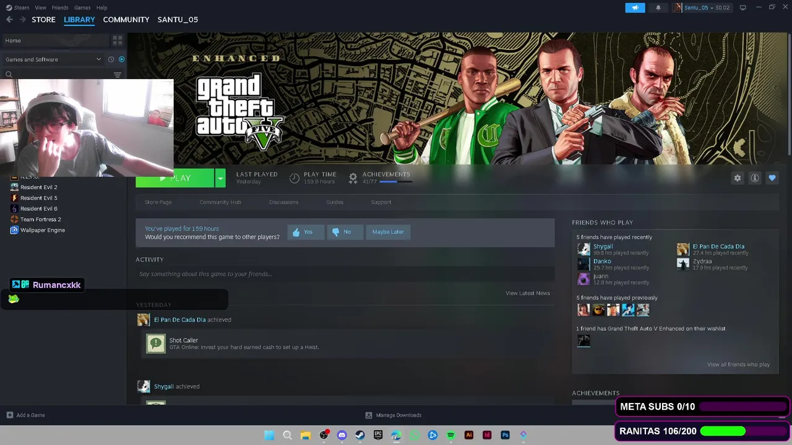Image resolution: width=792 pixels, height=445 pixels.
Task: Open the STORE tab
Action: pyautogui.click(x=44, y=20)
